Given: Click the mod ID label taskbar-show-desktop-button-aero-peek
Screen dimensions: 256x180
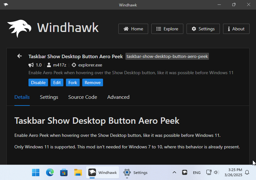Looking at the screenshot, I should point(167,57).
